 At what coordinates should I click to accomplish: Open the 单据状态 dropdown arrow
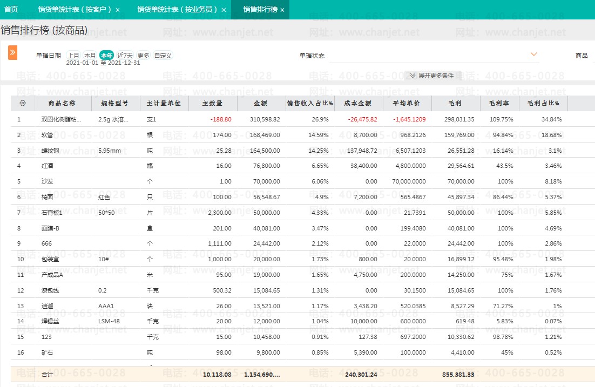[534, 55]
